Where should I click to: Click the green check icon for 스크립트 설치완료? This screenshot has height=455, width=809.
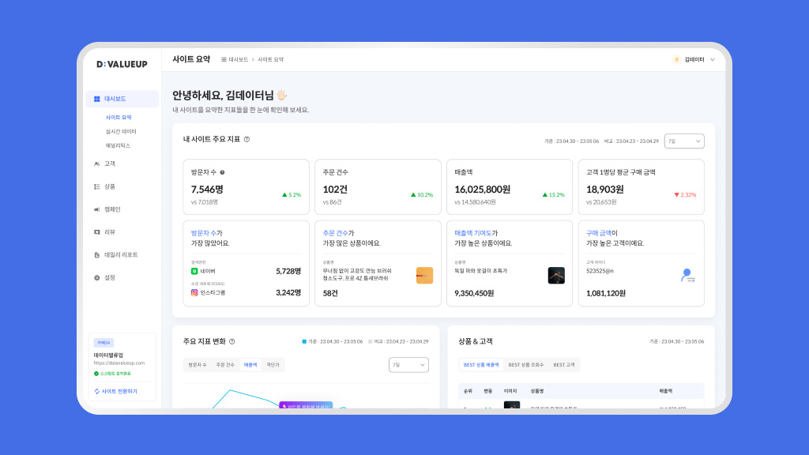pos(96,374)
